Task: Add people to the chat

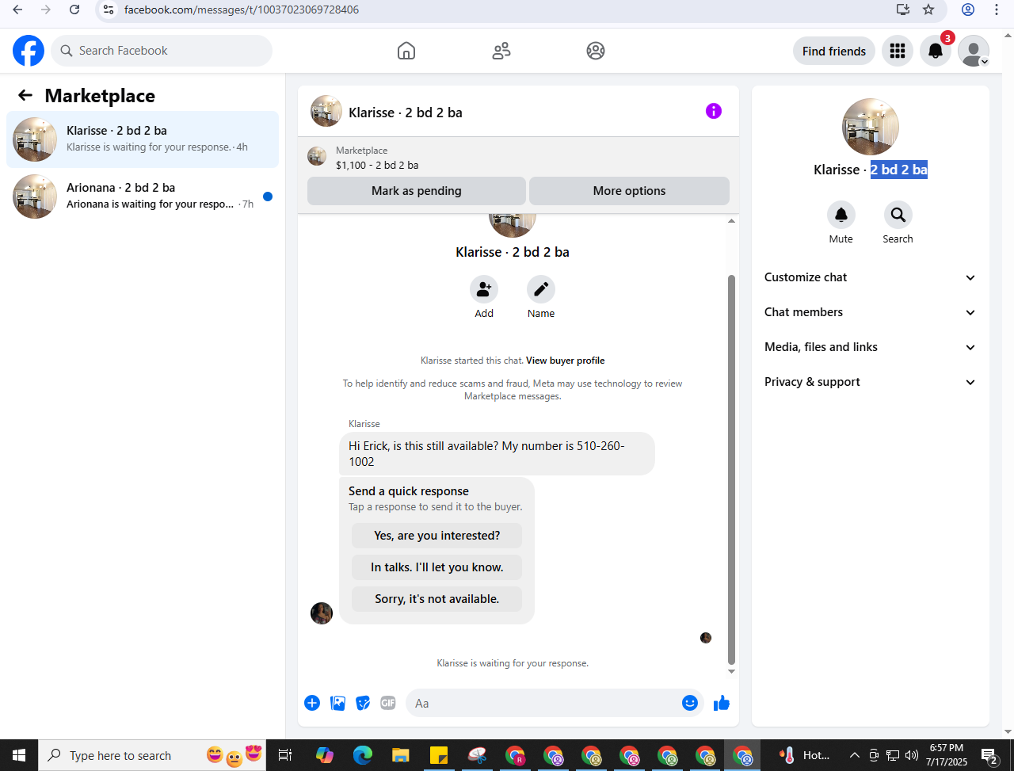Action: tap(484, 289)
